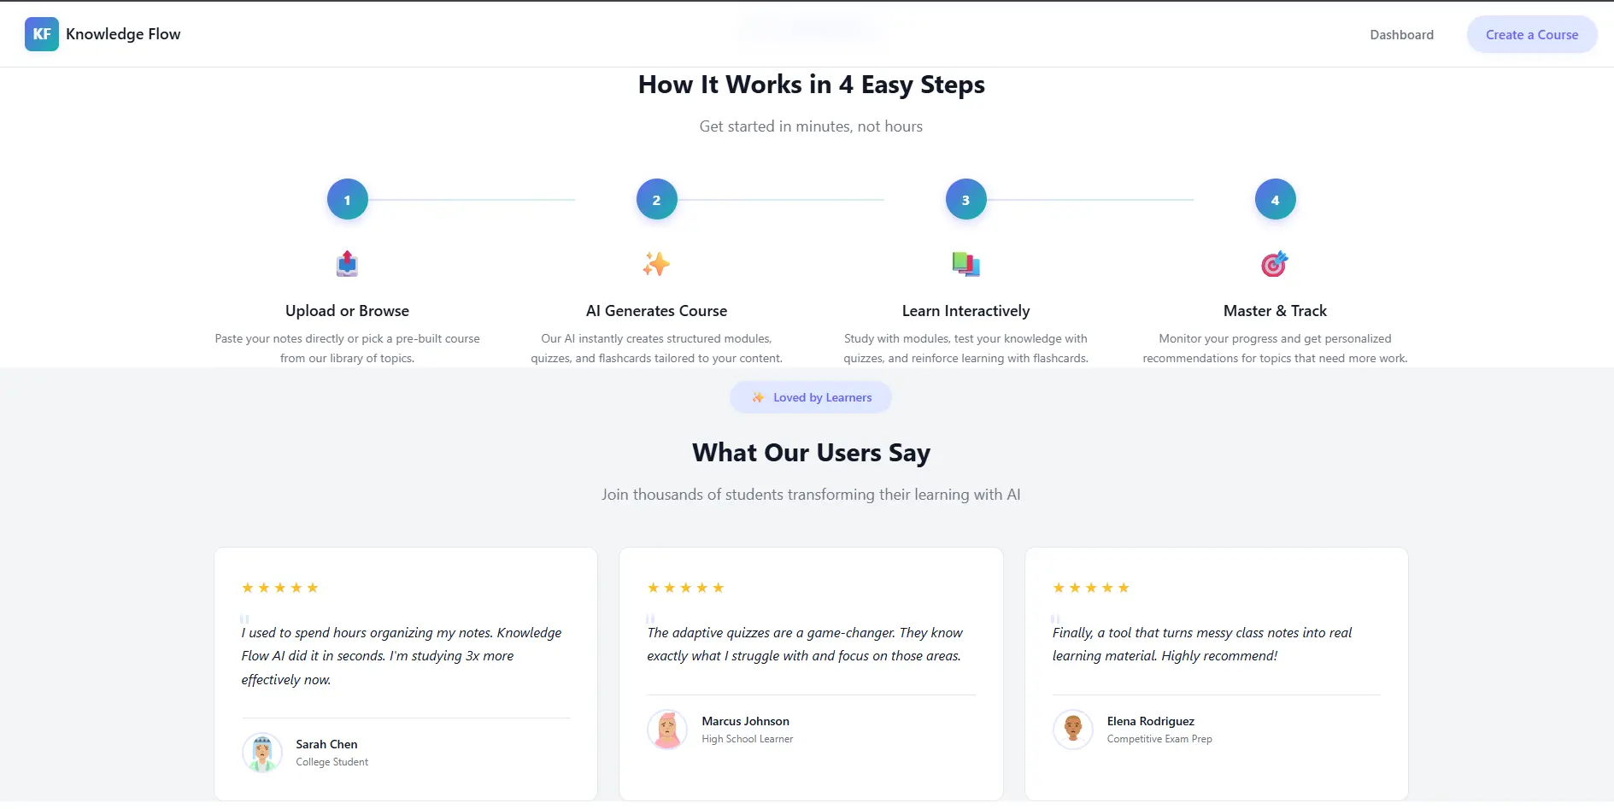Click Marcus Johnson's avatar picture

click(667, 730)
